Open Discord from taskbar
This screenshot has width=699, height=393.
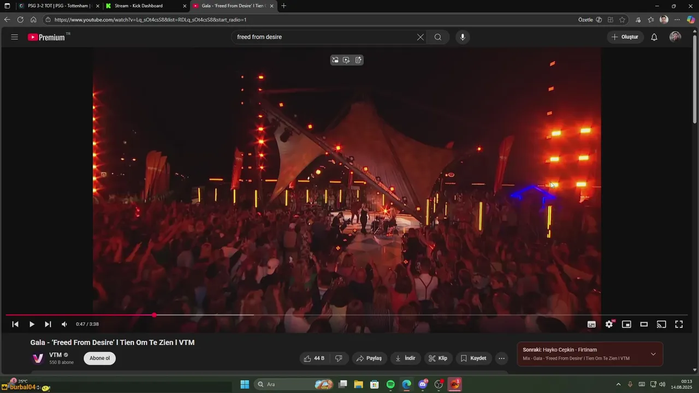pos(423,384)
